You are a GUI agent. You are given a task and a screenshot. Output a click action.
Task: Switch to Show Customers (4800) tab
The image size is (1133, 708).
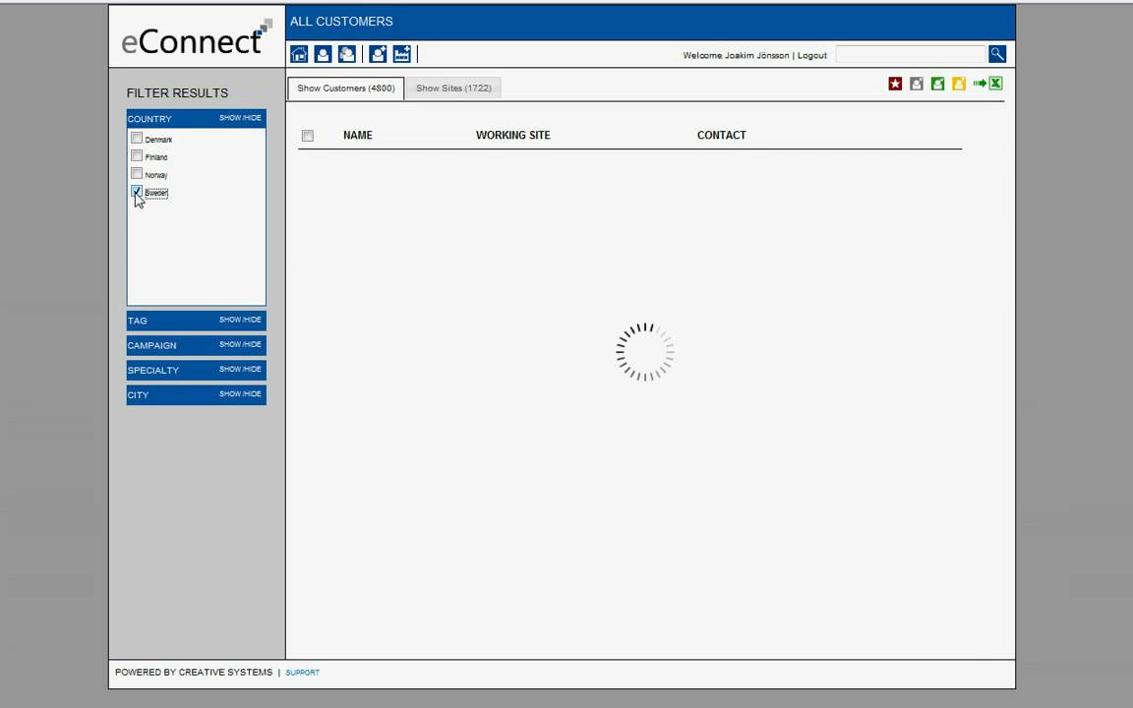(x=346, y=88)
